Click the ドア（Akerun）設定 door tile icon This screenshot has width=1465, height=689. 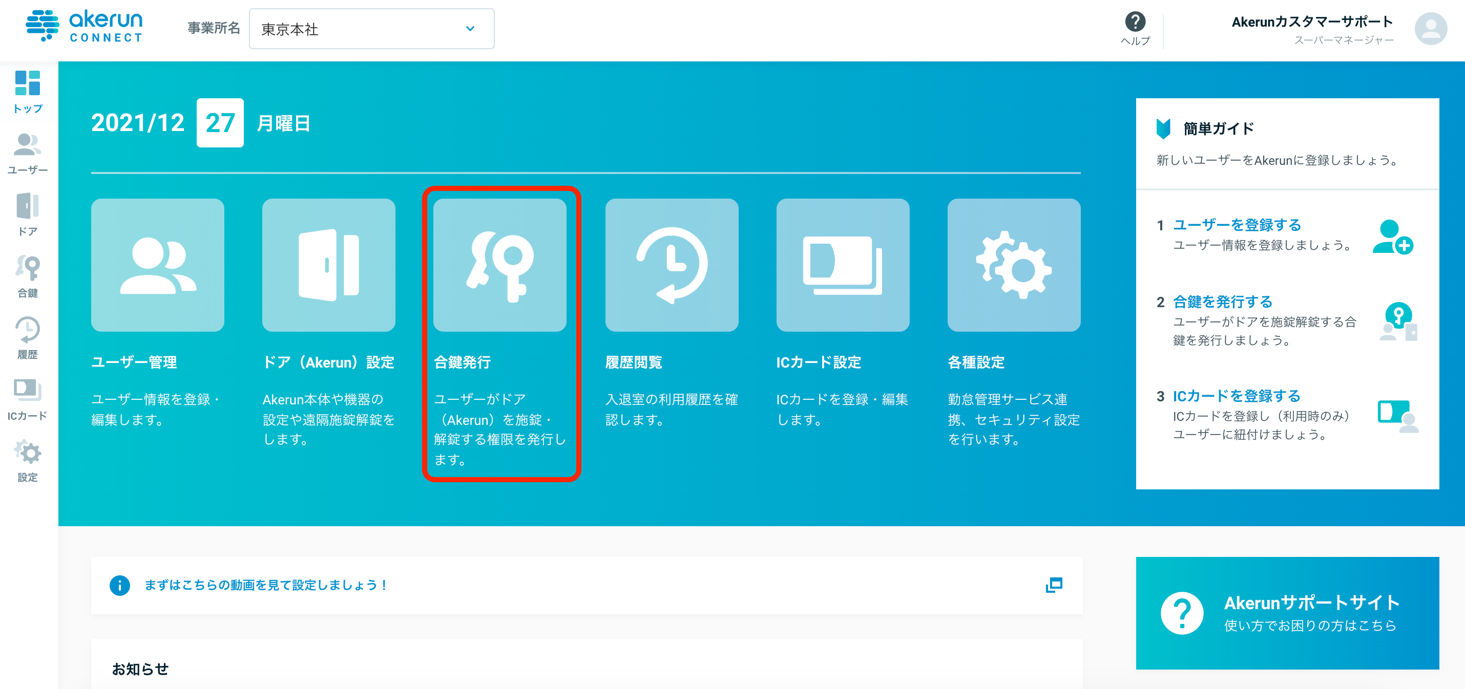329,265
